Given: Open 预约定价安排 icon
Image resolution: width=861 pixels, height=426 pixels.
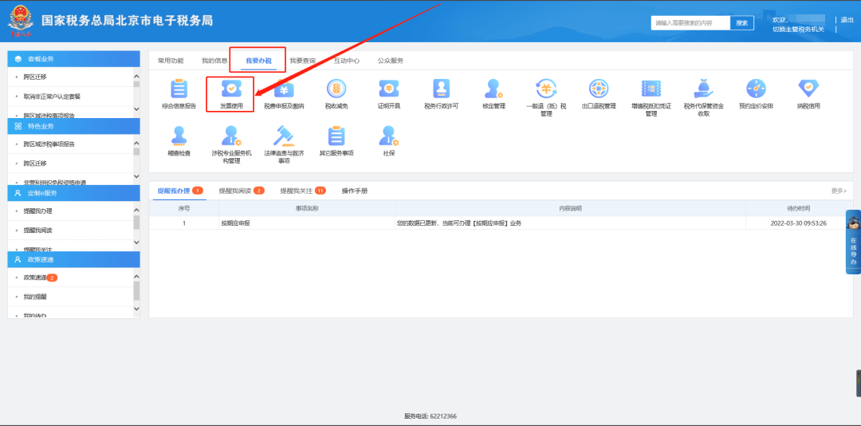Looking at the screenshot, I should (756, 89).
